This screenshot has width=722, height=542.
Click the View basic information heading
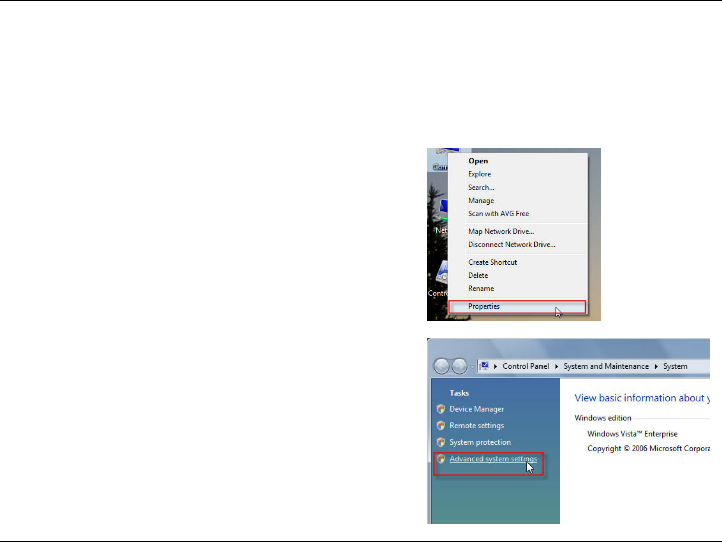pyautogui.click(x=642, y=398)
